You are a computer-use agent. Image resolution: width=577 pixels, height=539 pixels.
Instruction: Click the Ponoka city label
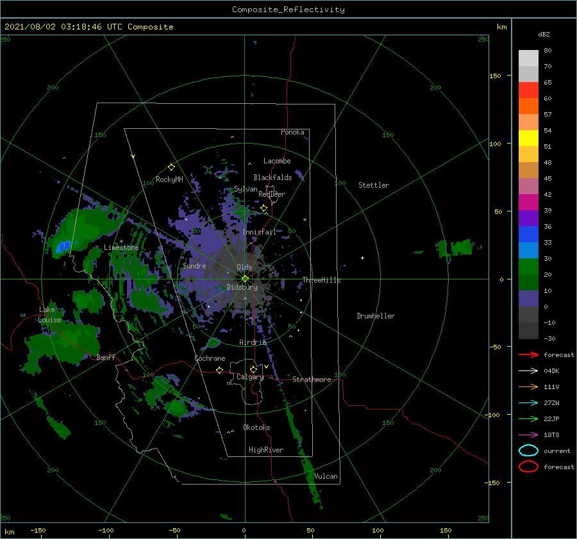(x=292, y=132)
